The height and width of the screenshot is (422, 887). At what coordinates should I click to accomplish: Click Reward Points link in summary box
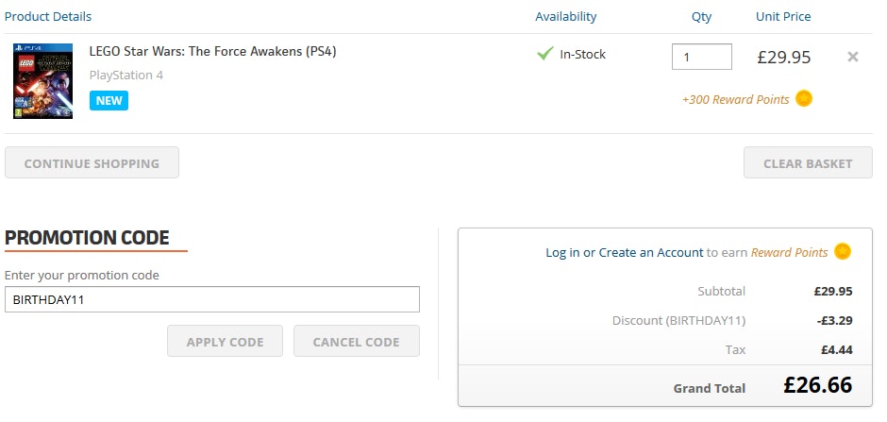tap(789, 252)
